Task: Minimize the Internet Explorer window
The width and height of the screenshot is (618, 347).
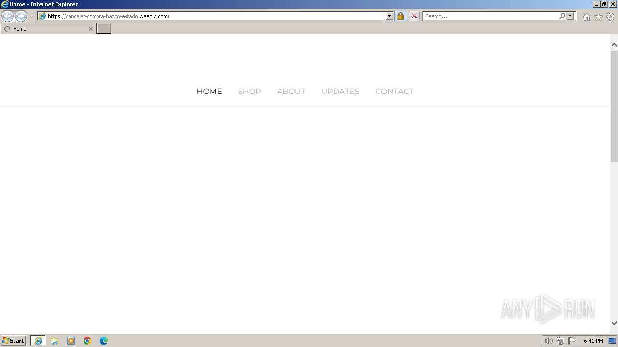Action: 596,4
